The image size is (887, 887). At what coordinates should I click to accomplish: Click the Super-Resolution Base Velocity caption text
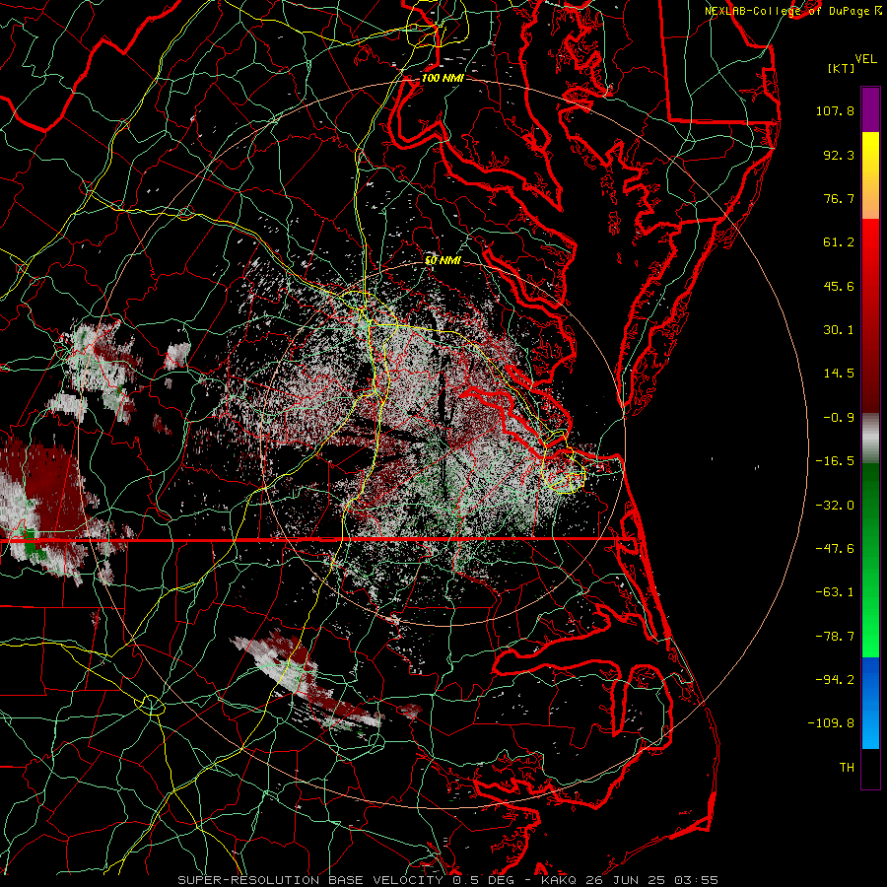346,880
